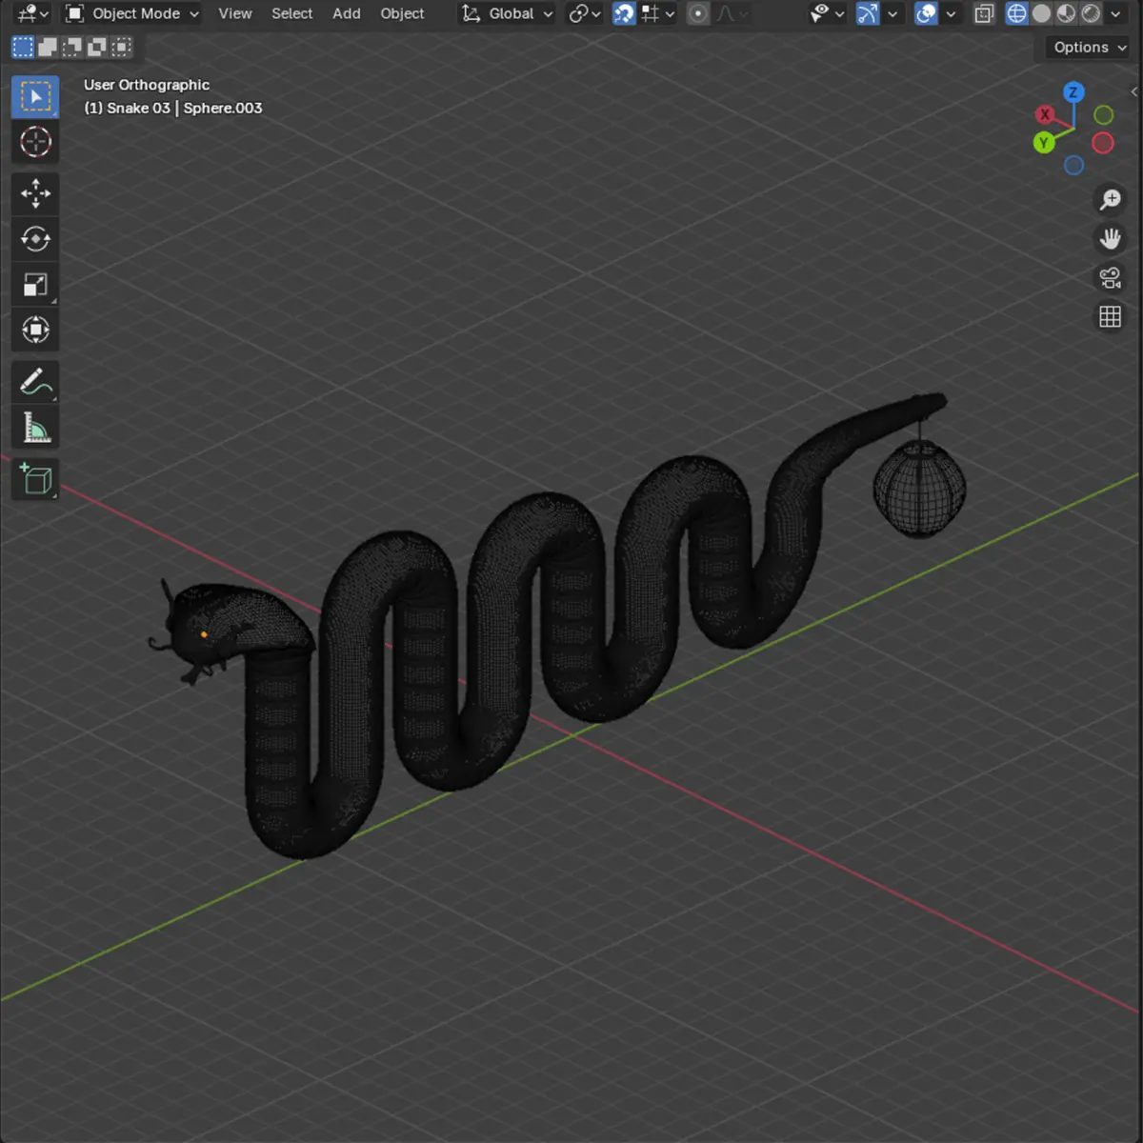Set selection mode to extend
This screenshot has width=1143, height=1143.
[48, 47]
